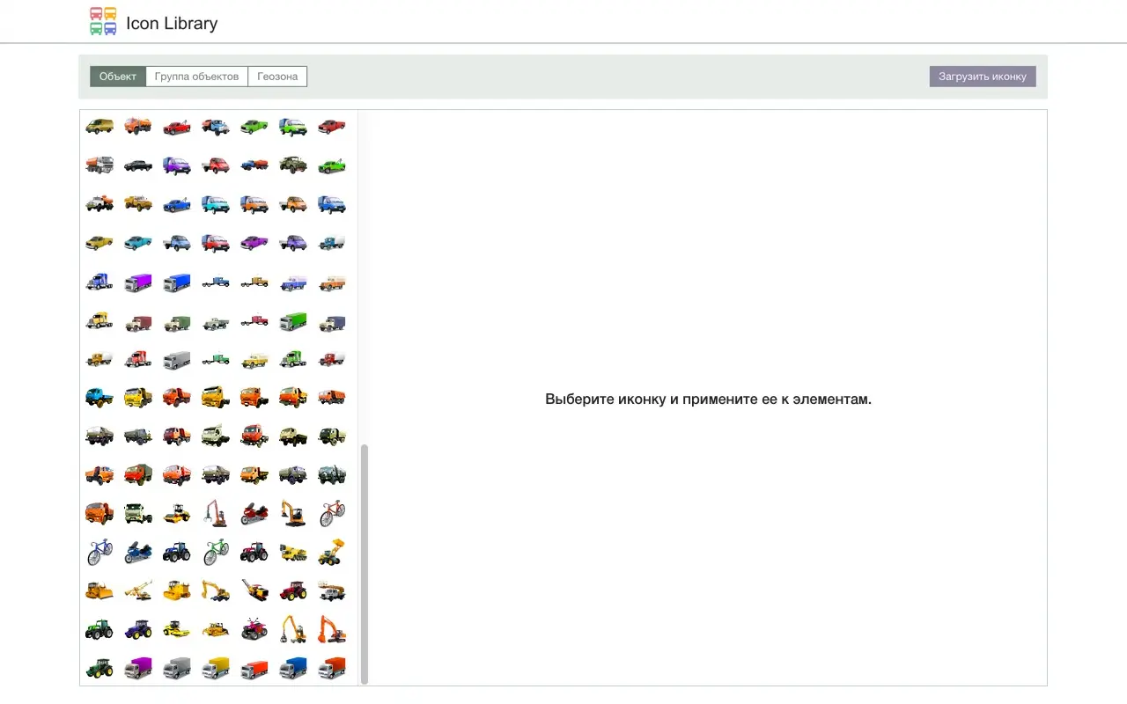
Task: Click the icon list vertical scrollbar
Action: click(365, 563)
